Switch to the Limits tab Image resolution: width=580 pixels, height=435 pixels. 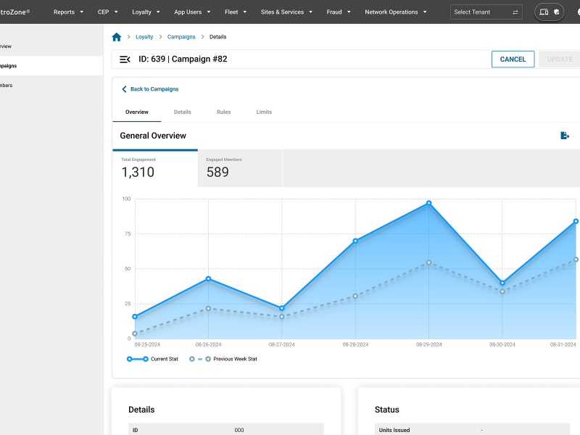[x=263, y=112]
